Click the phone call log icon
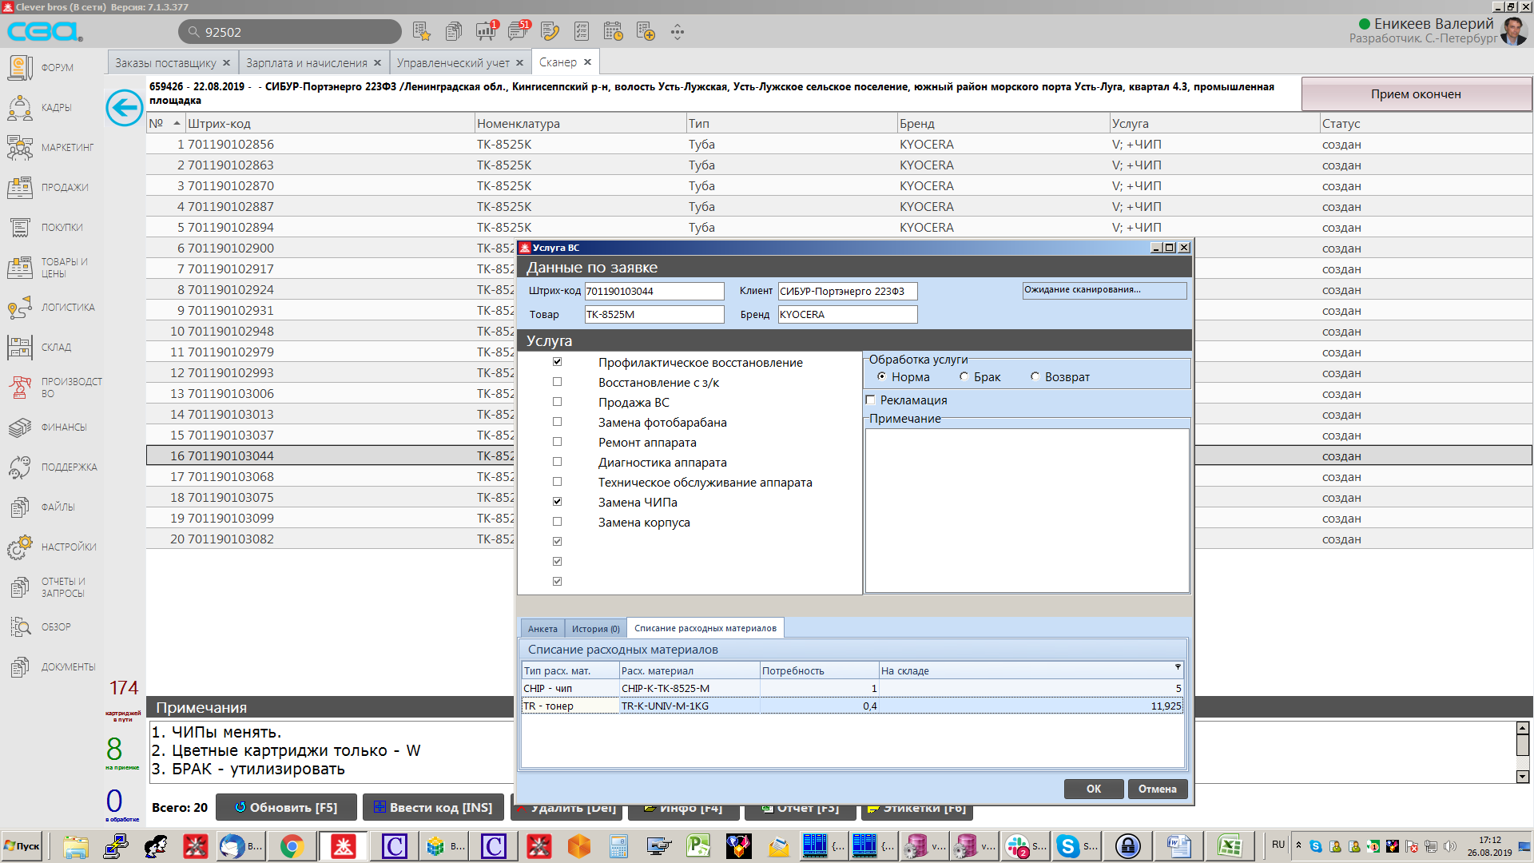Viewport: 1534px width, 863px height. [549, 32]
